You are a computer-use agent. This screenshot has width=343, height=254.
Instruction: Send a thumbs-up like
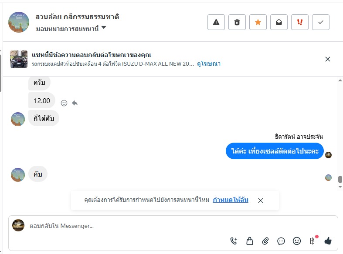pos(328,241)
